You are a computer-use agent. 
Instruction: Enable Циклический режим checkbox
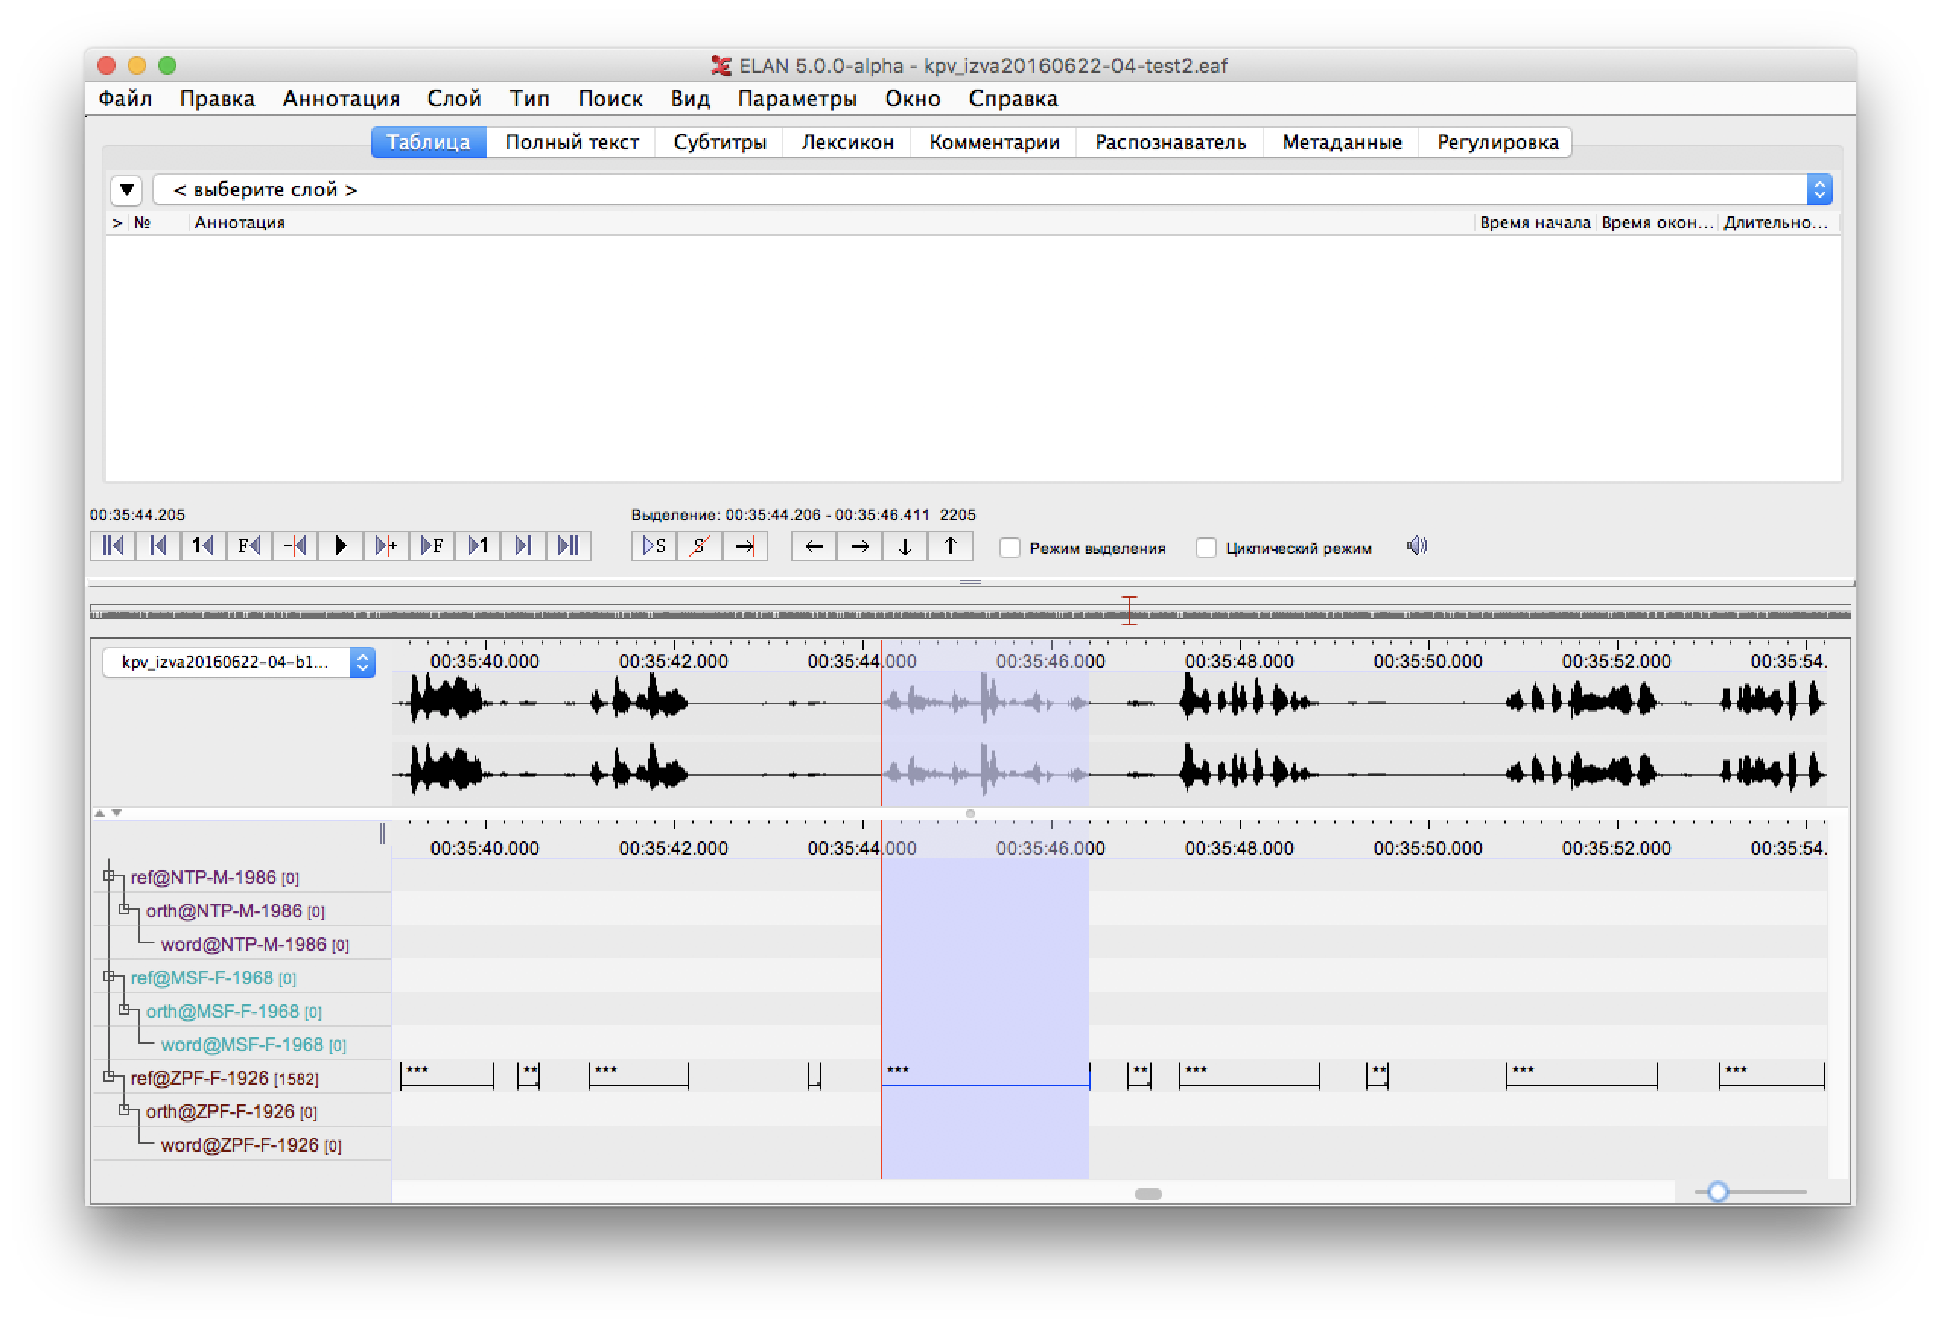tap(1206, 547)
